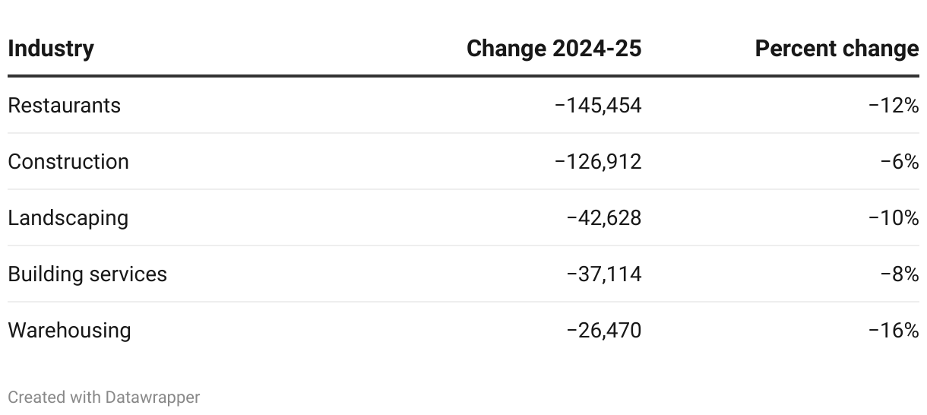927x415 pixels.
Task: Click the −8% percent value for Building services
Action: click(900, 274)
